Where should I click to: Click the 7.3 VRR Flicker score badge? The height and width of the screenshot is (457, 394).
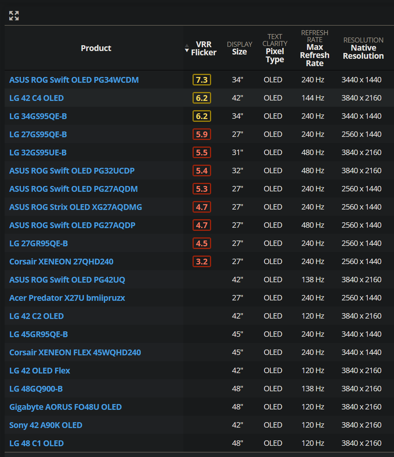pos(202,80)
